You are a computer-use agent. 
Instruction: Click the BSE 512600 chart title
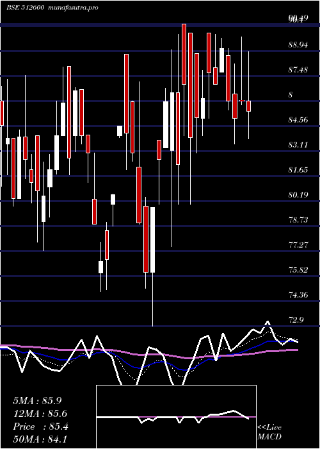(x=25, y=8)
